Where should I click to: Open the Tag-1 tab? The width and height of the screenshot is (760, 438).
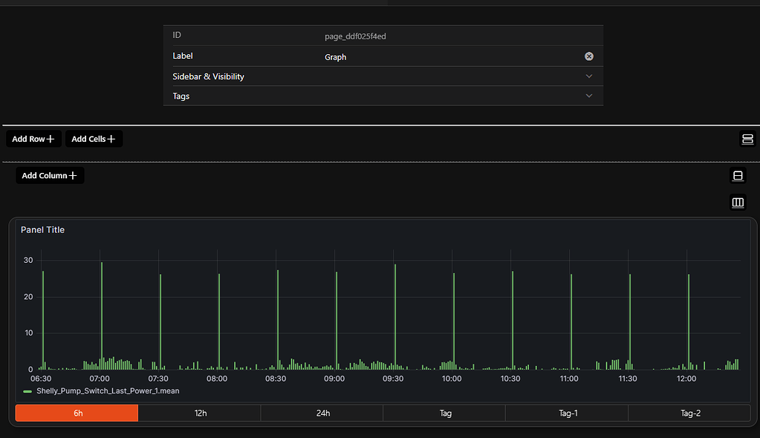click(x=567, y=413)
